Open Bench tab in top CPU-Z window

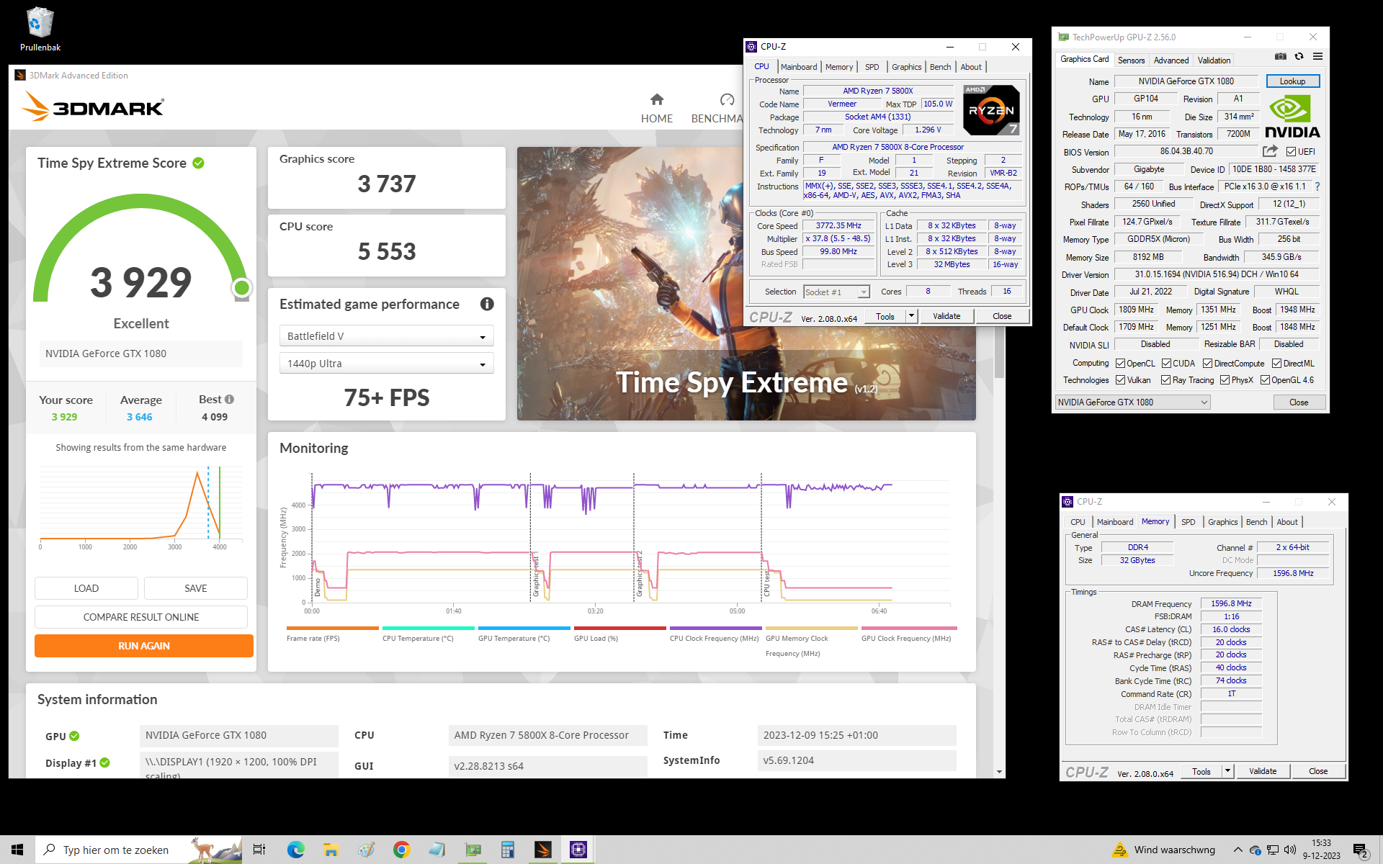tap(940, 67)
